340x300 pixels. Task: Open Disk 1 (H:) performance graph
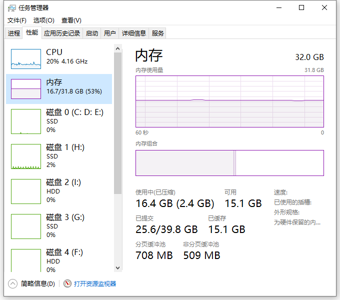[x=26, y=156]
